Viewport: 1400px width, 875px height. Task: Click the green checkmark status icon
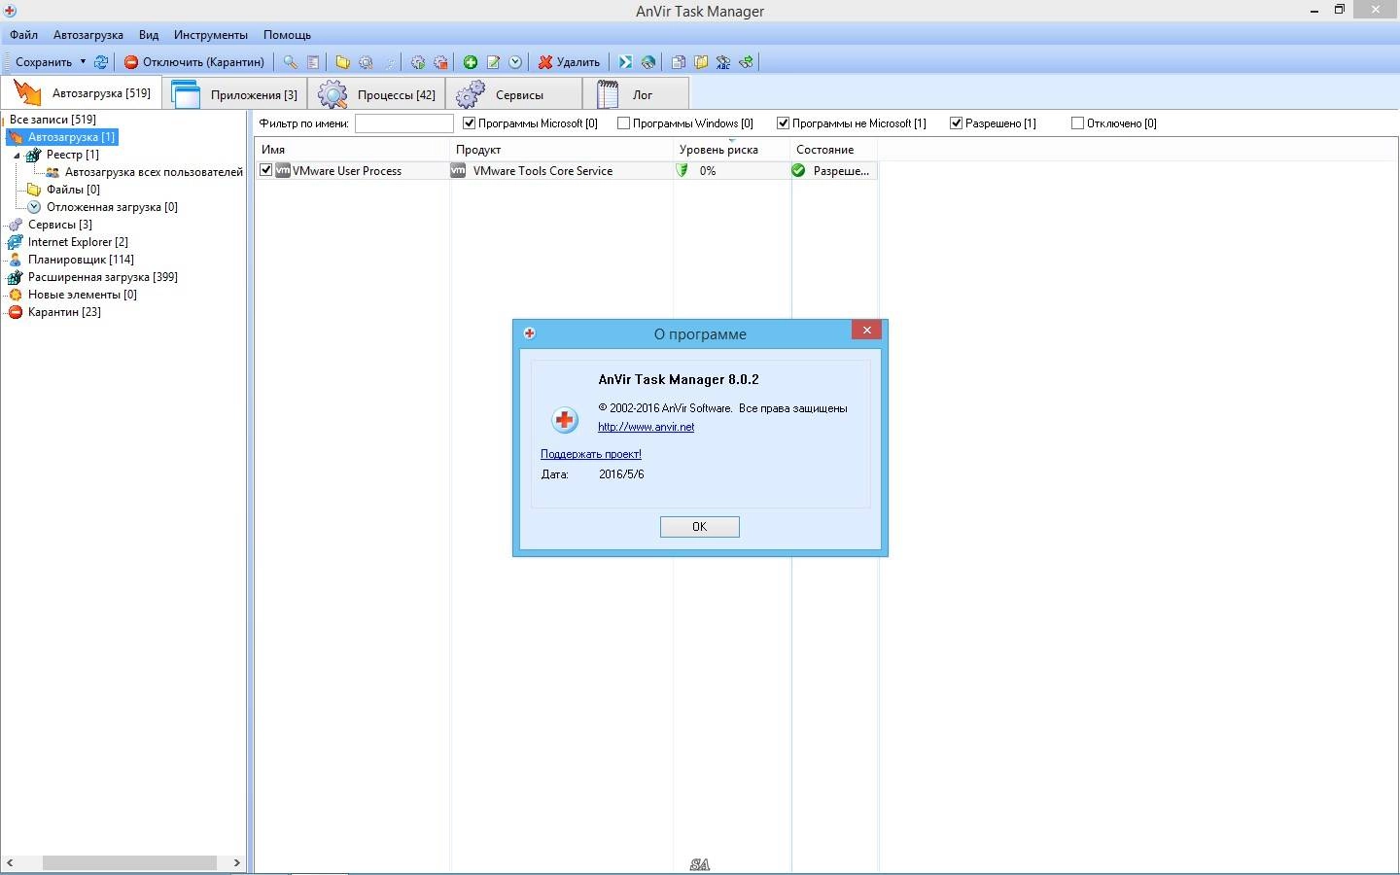coord(798,170)
